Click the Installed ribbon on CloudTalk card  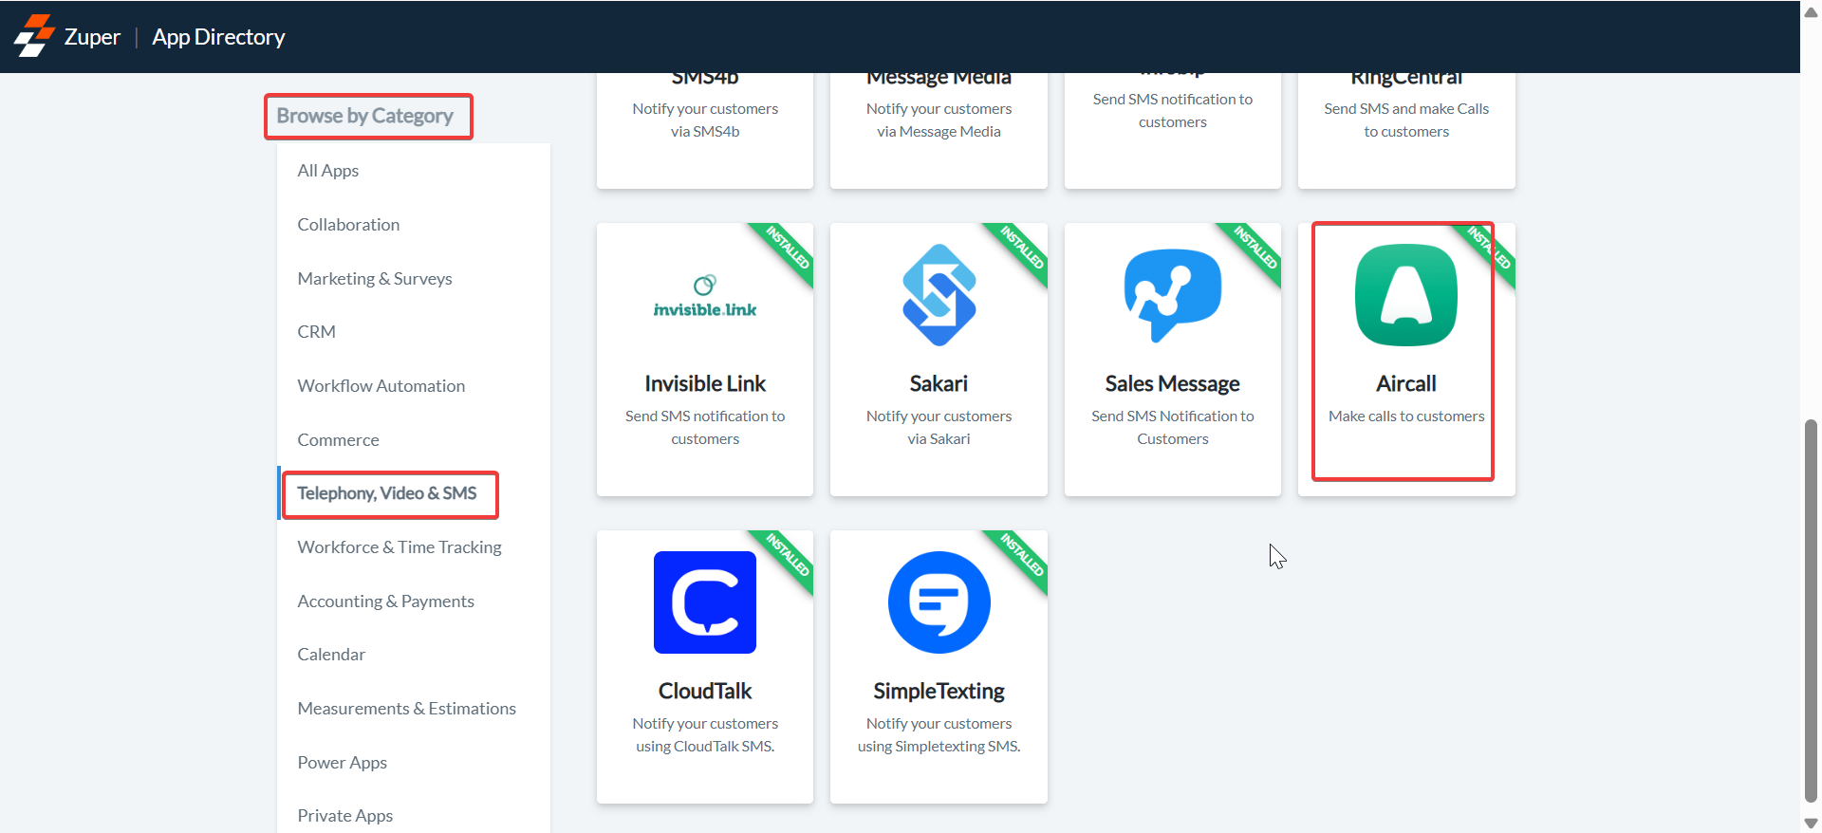coord(787,556)
